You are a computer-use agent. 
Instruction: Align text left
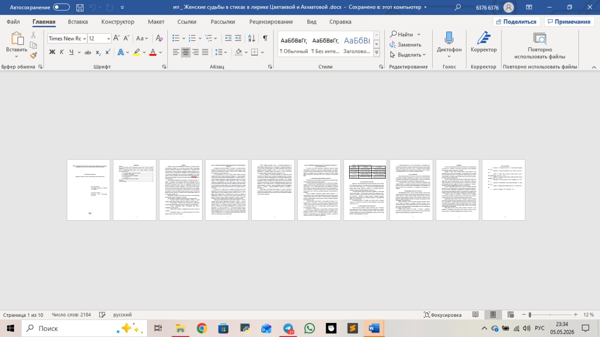[x=176, y=52]
